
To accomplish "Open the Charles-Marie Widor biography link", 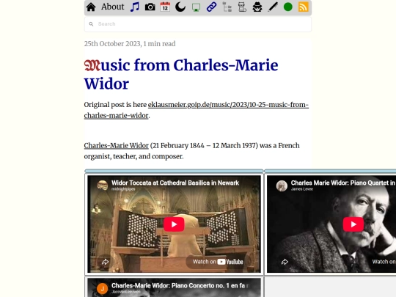I will [116, 146].
